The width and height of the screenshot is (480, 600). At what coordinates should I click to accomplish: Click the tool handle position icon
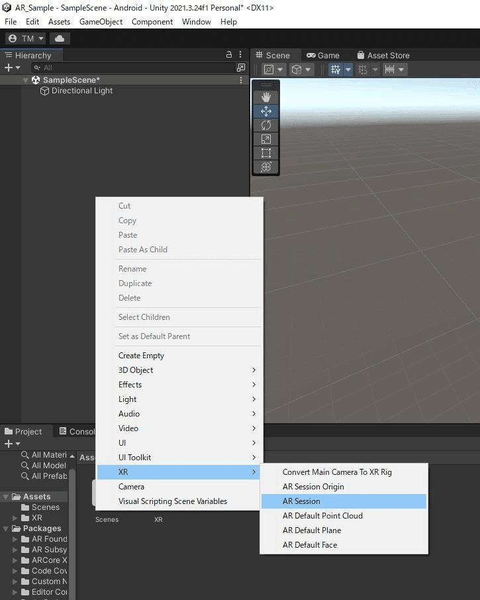pos(269,70)
